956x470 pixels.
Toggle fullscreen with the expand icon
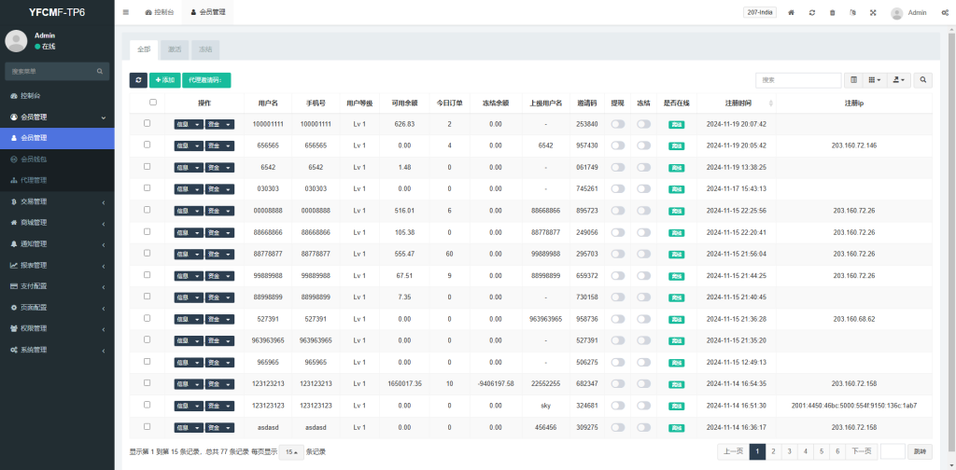(x=873, y=13)
